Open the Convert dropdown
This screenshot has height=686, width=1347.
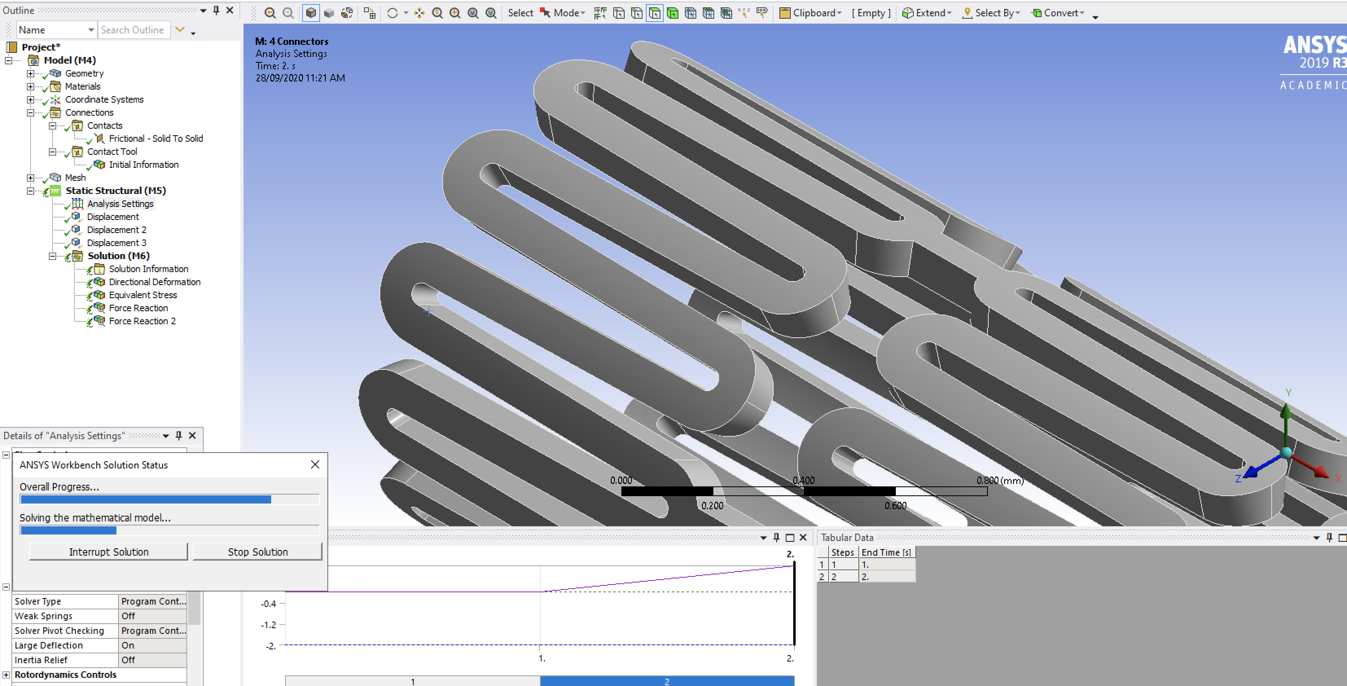coord(1058,13)
